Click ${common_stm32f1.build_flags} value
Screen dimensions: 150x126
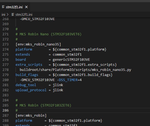83,75
